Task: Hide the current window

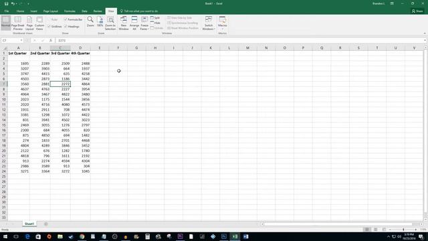Action: [155, 23]
